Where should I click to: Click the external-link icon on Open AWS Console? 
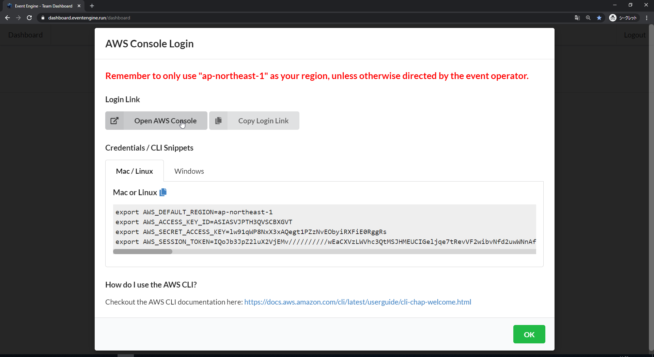click(x=114, y=121)
